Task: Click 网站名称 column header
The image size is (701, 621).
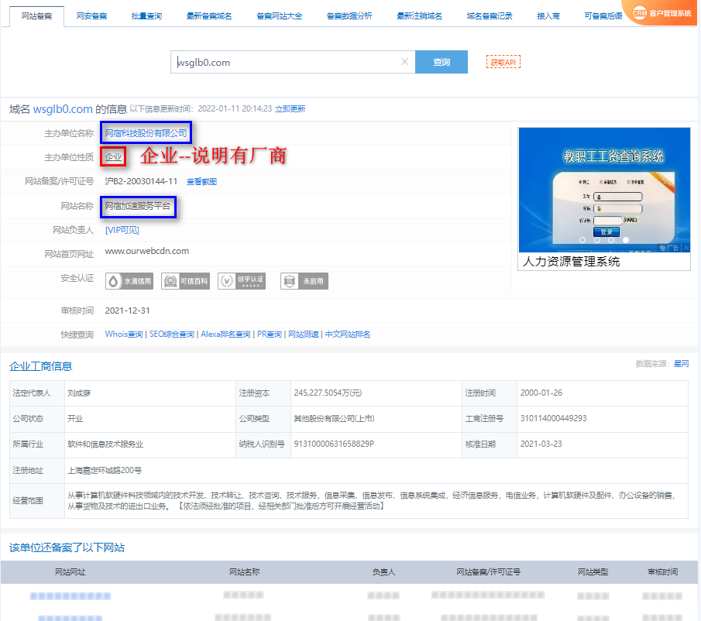Action: [244, 572]
